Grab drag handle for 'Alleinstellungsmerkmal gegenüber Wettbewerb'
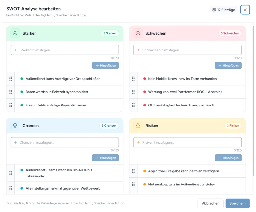Screen dimensions: 256x212 pos(11,188)
